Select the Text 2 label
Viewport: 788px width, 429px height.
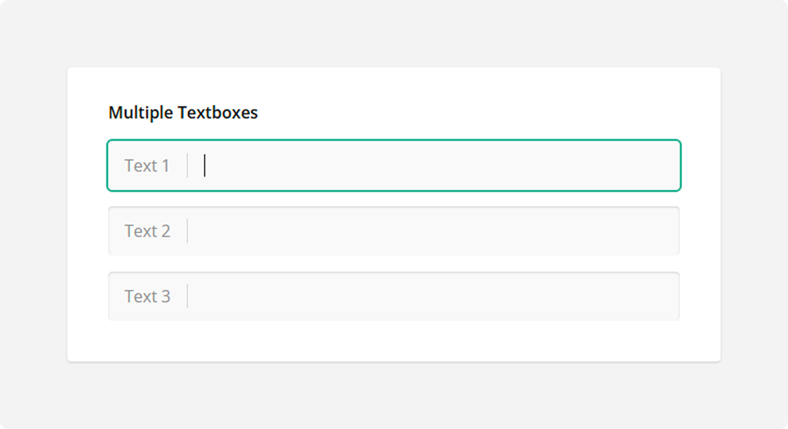(147, 231)
